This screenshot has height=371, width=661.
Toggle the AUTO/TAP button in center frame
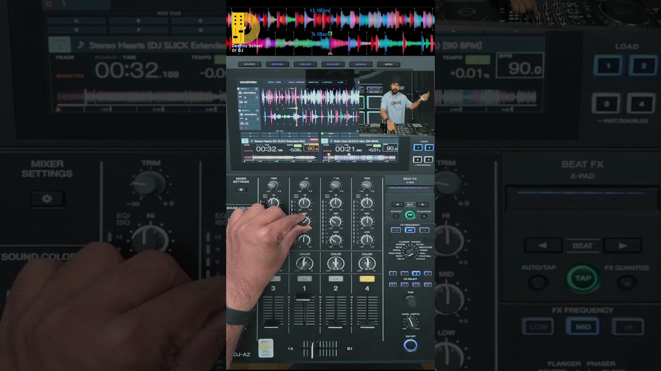point(396,216)
